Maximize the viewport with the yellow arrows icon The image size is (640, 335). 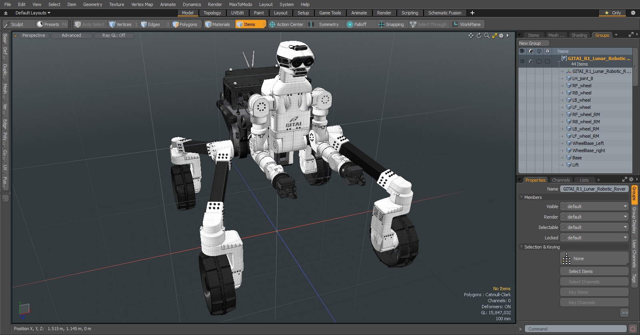(x=495, y=36)
